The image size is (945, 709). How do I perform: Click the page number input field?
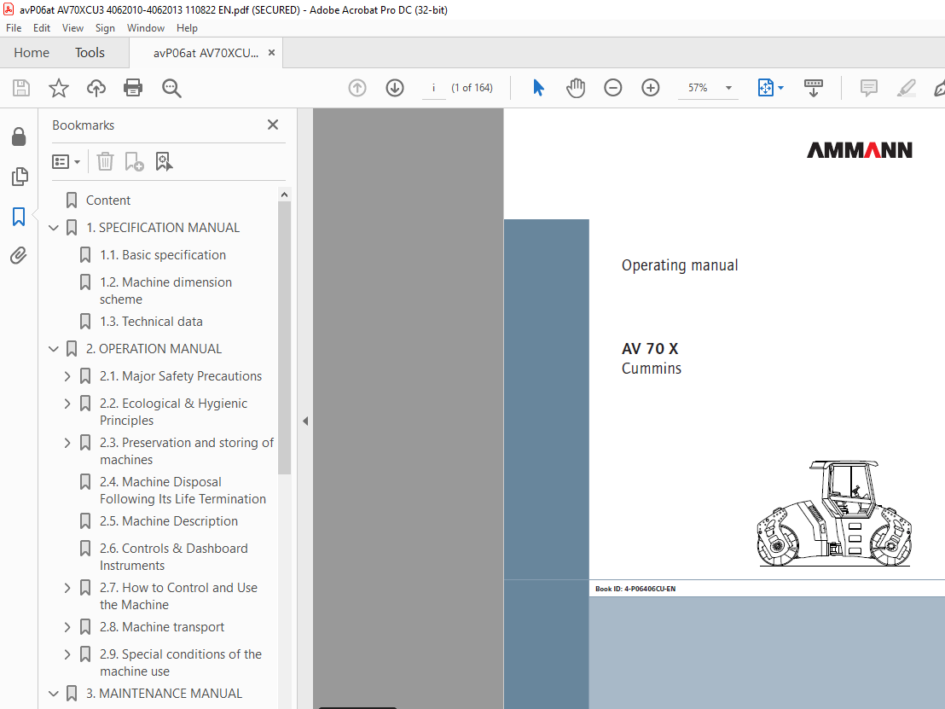click(433, 88)
